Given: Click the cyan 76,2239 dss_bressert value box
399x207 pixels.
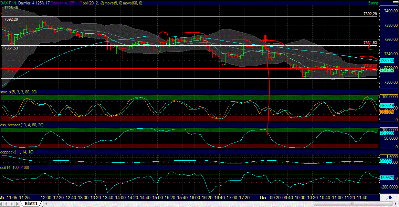Looking at the screenshot, I should [387, 133].
